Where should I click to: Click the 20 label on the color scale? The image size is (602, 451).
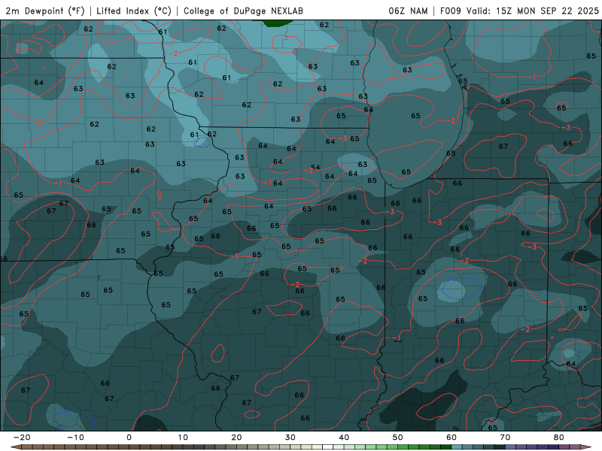coord(236,437)
